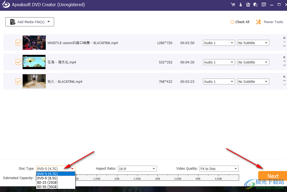
Task: Click the register key icon
Action: pos(241,5)
